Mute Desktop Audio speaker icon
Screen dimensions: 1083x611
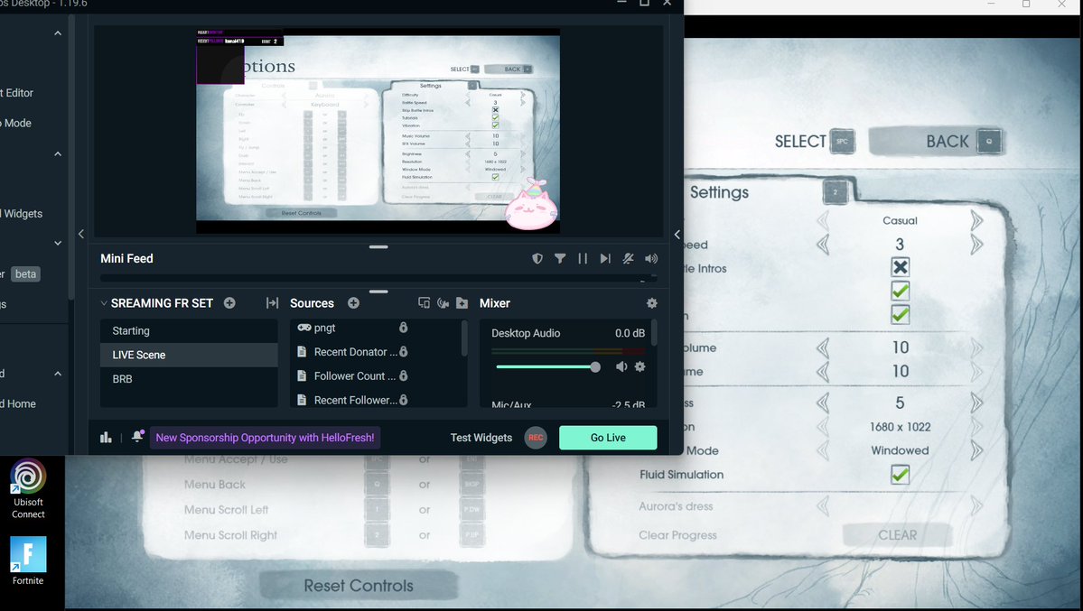(x=621, y=366)
